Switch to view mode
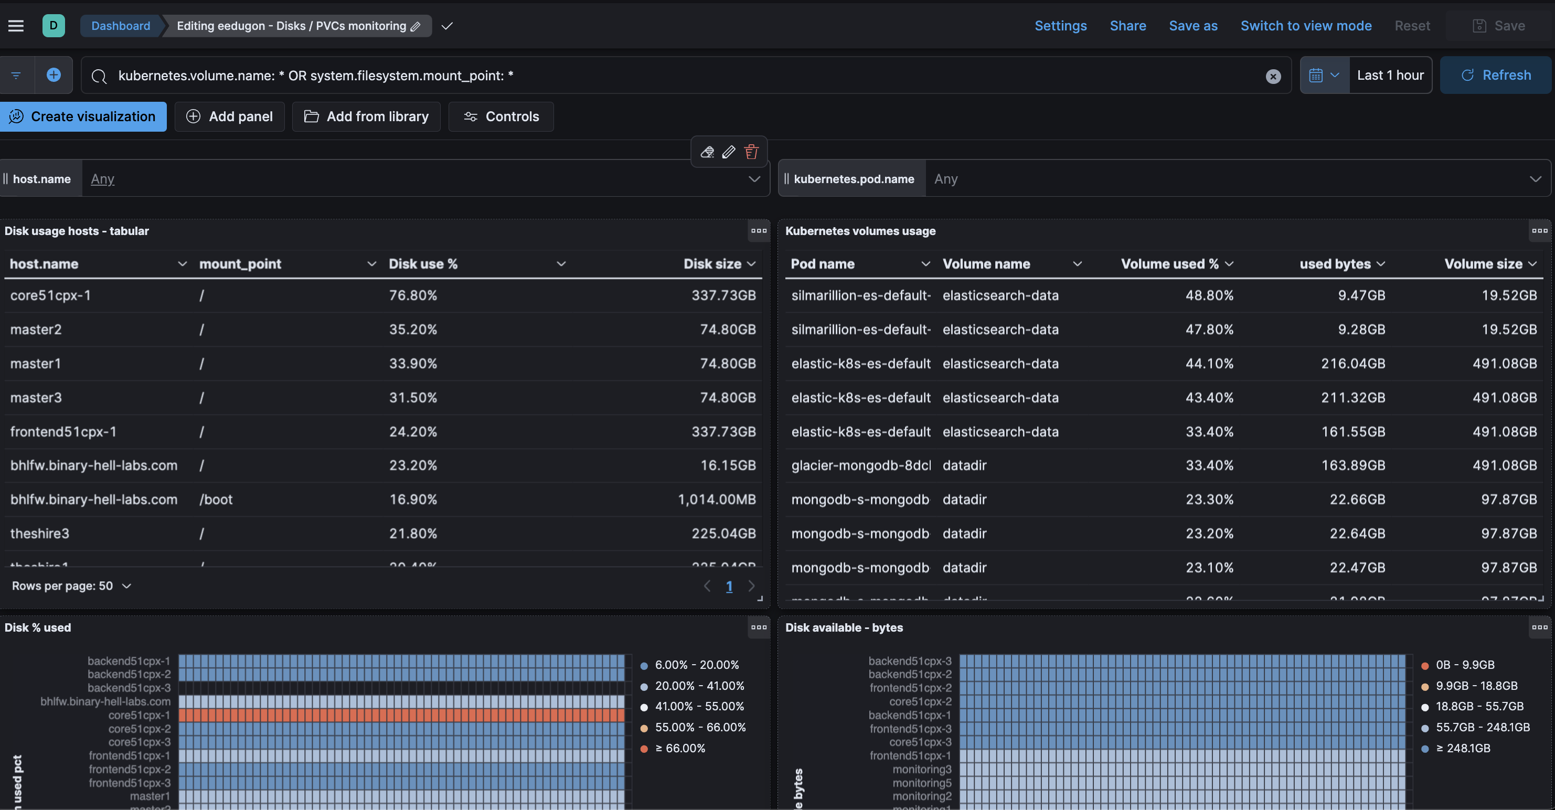This screenshot has width=1555, height=810. point(1306,26)
